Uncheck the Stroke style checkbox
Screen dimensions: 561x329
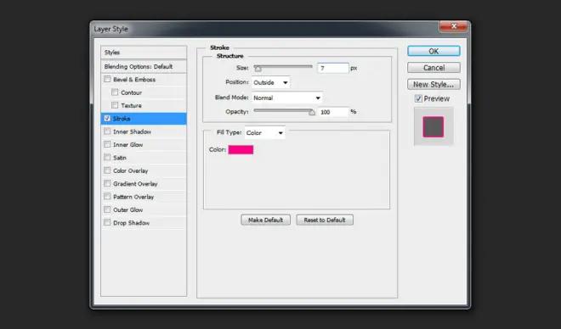[x=107, y=118]
